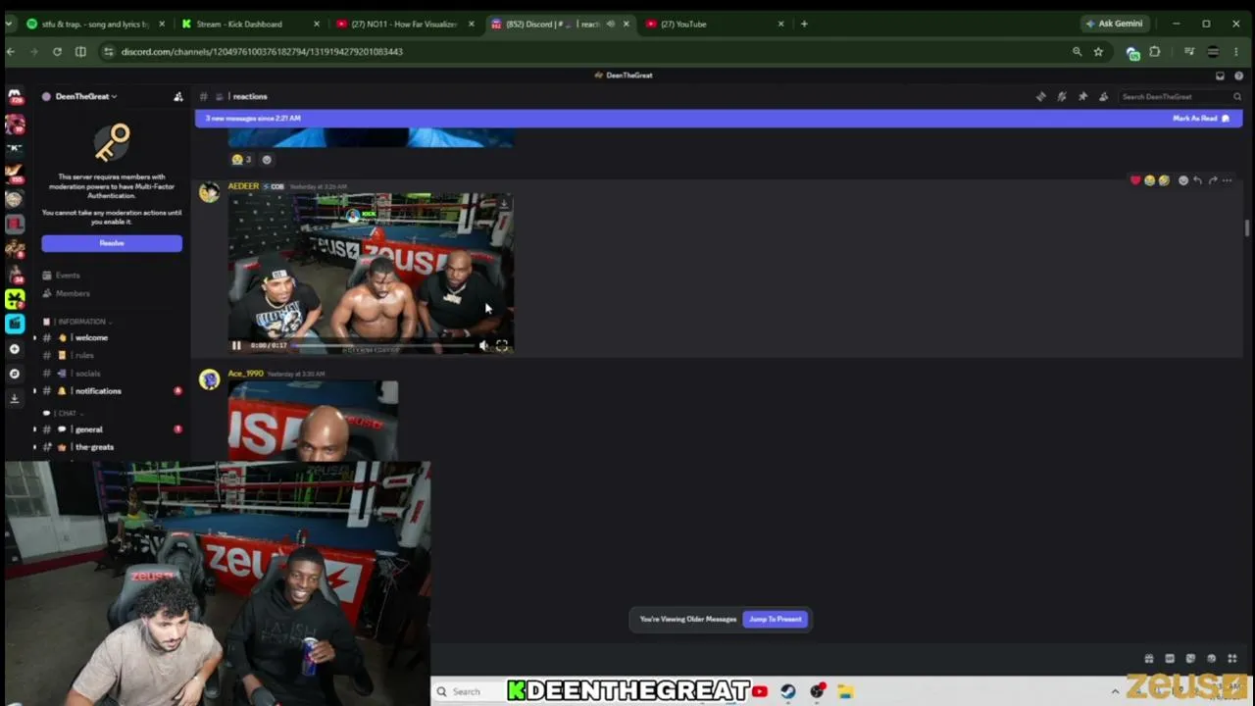Click the Resolve button
Image resolution: width=1255 pixels, height=706 pixels.
(x=112, y=243)
